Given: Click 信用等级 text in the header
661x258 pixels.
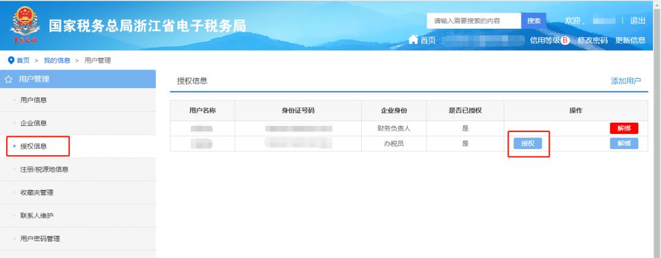Looking at the screenshot, I should 545,40.
